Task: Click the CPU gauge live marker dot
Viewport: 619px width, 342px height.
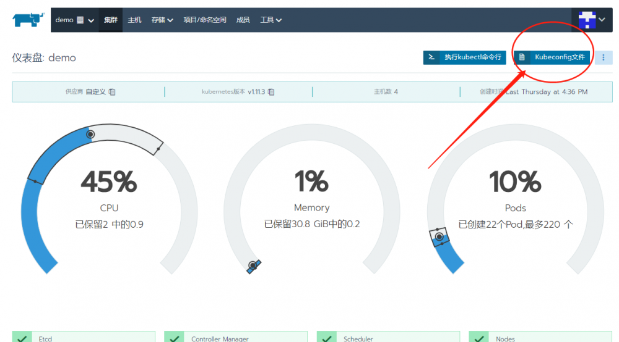Action: point(90,135)
